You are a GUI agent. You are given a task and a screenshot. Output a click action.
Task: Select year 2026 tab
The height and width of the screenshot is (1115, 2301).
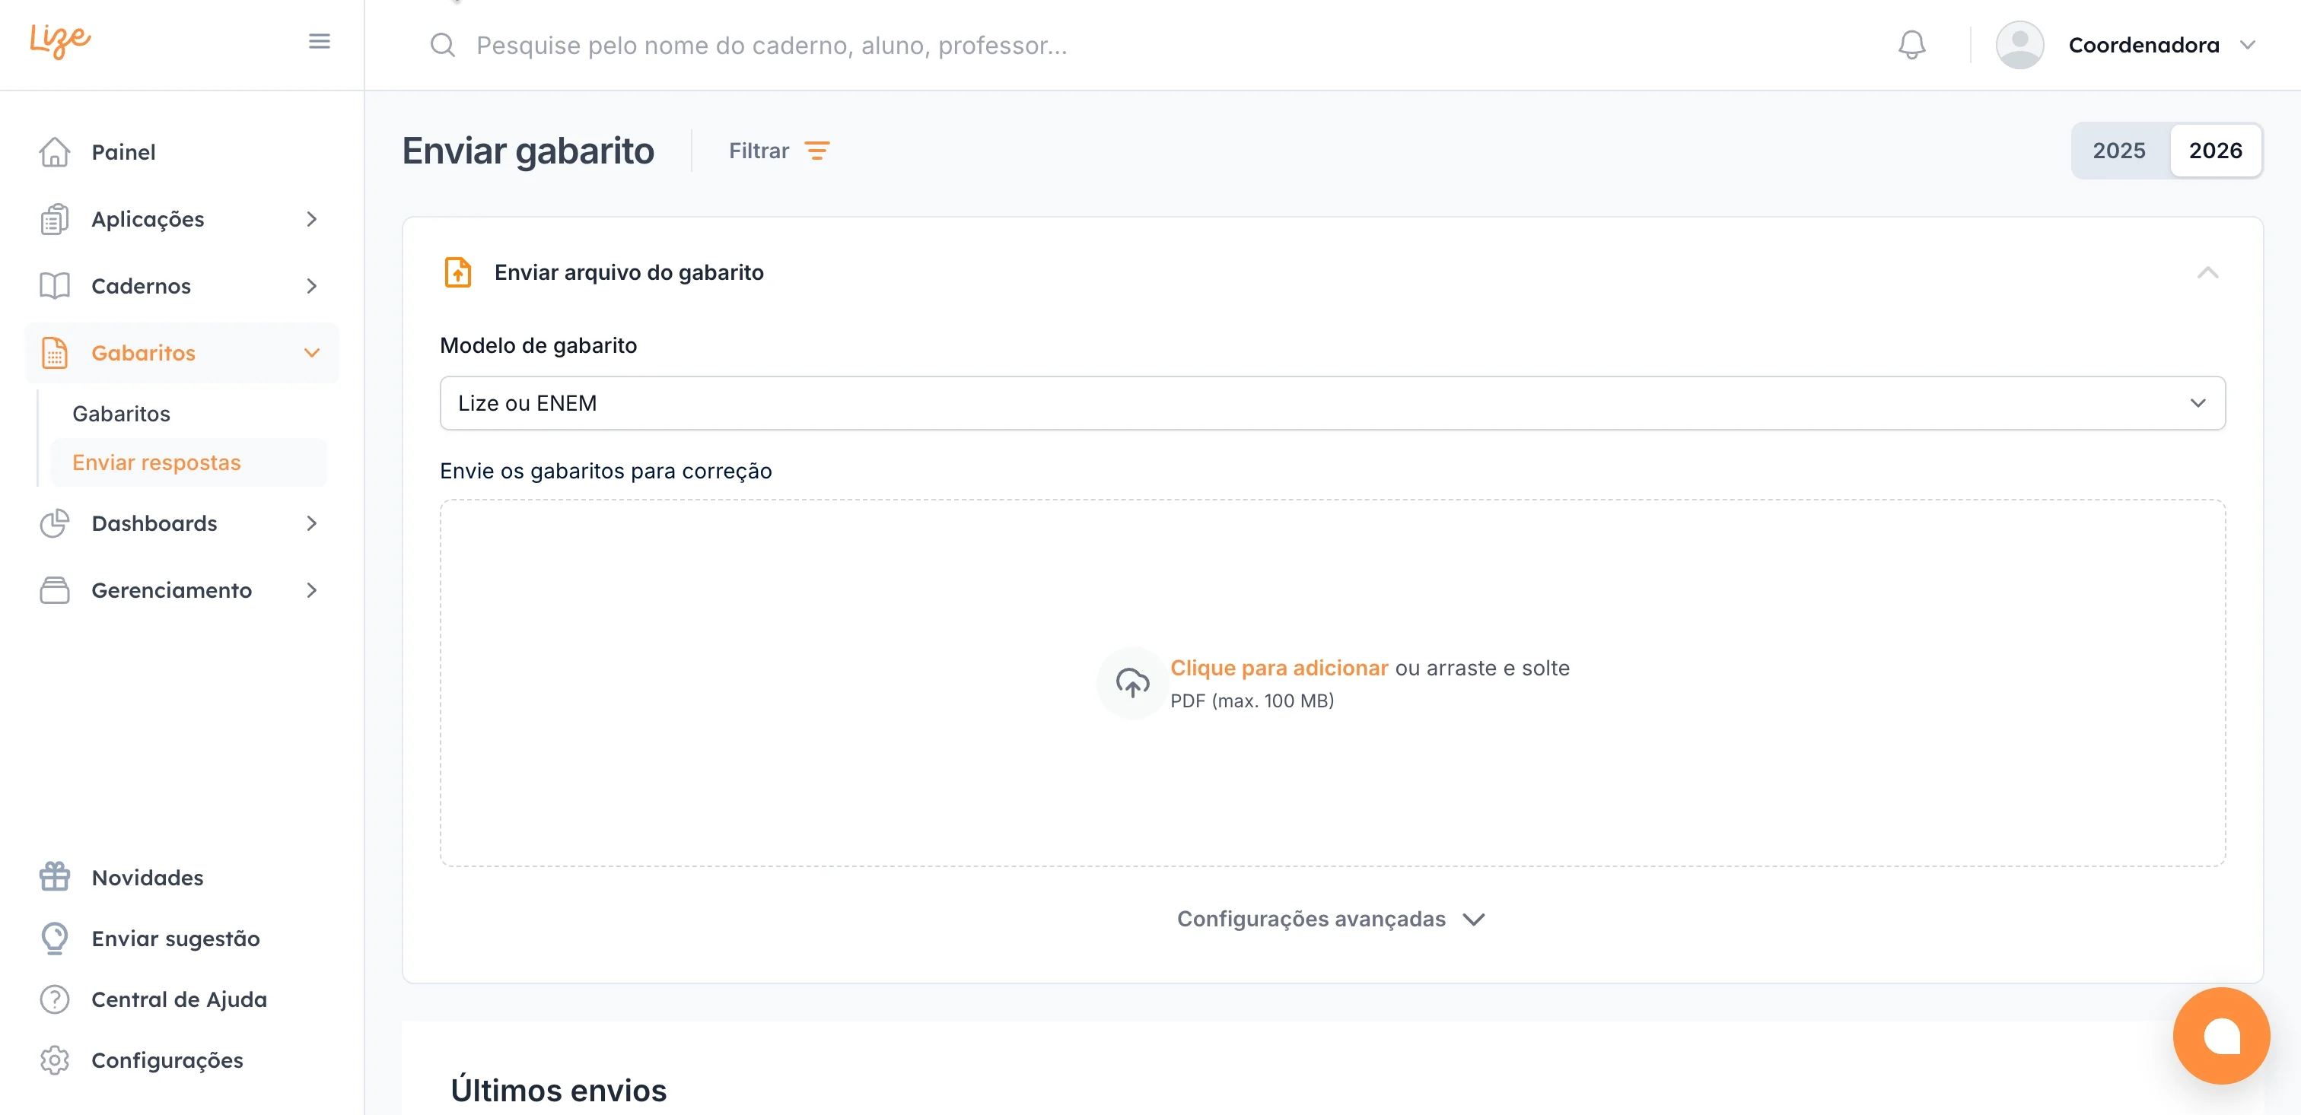2215,150
